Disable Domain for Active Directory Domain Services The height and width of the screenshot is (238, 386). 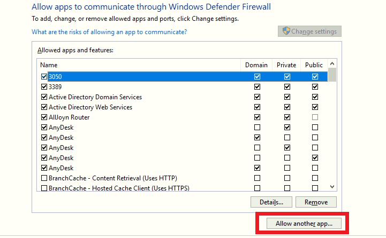pos(258,97)
